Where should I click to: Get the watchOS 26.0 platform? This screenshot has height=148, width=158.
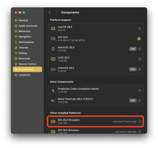133,49
